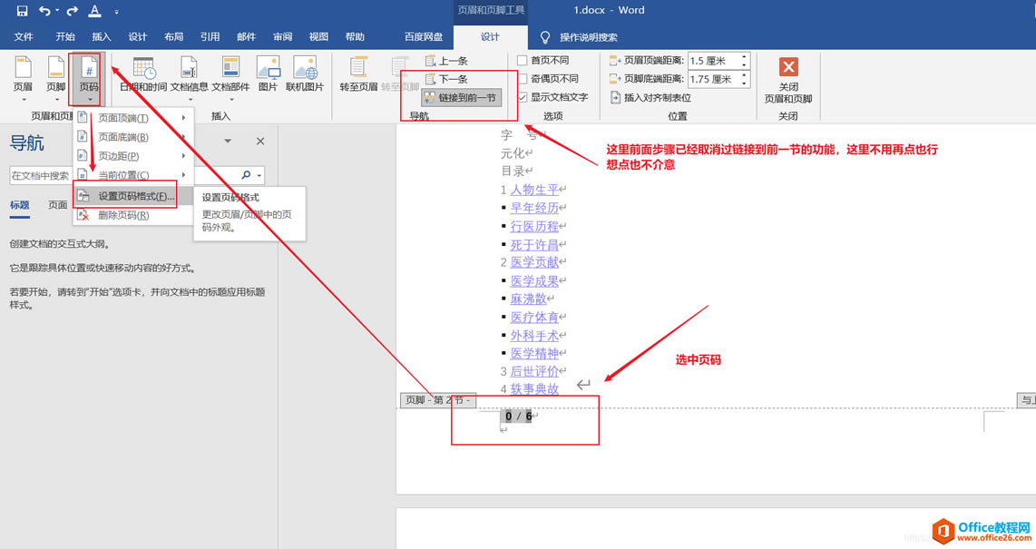Viewport: 1036px width, 549px height.
Task: Redo the last action
Action: tap(72, 11)
